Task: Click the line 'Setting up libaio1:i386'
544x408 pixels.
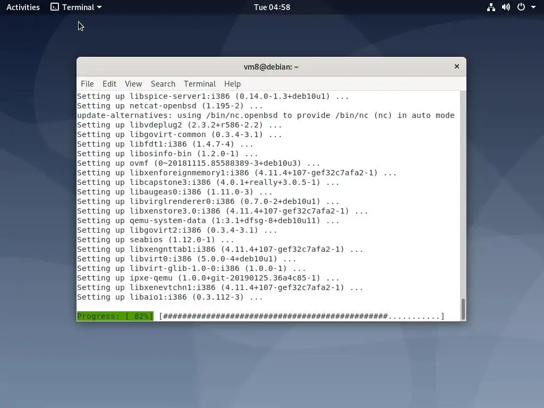Action: point(169,297)
